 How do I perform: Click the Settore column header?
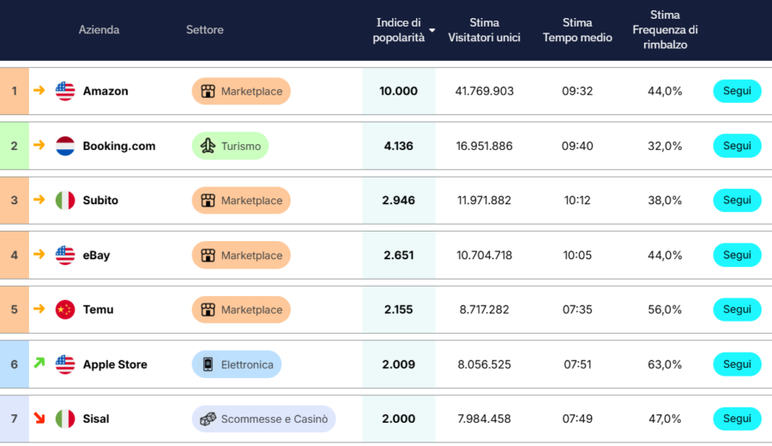click(x=205, y=30)
